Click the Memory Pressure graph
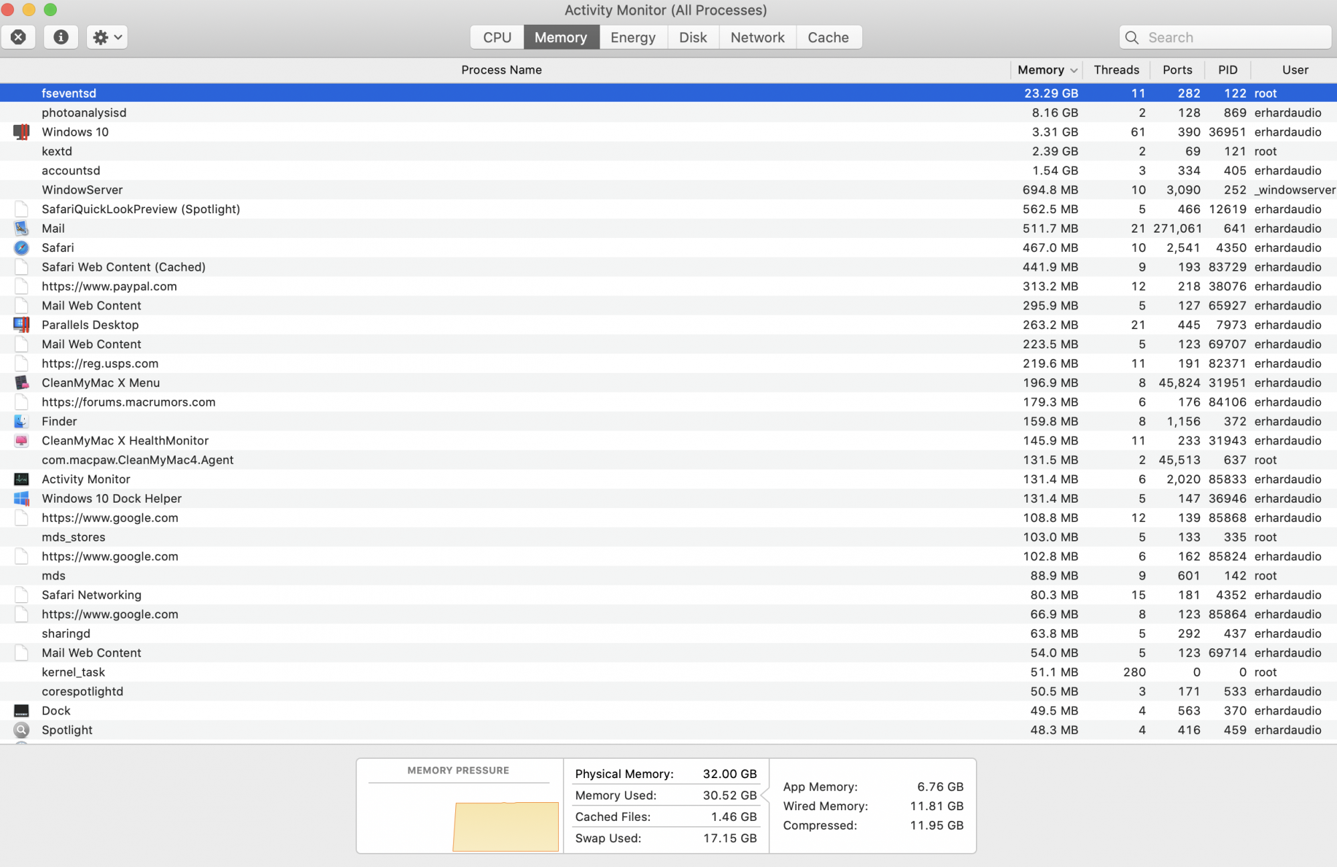Screen dimensions: 1337x867 505,826
